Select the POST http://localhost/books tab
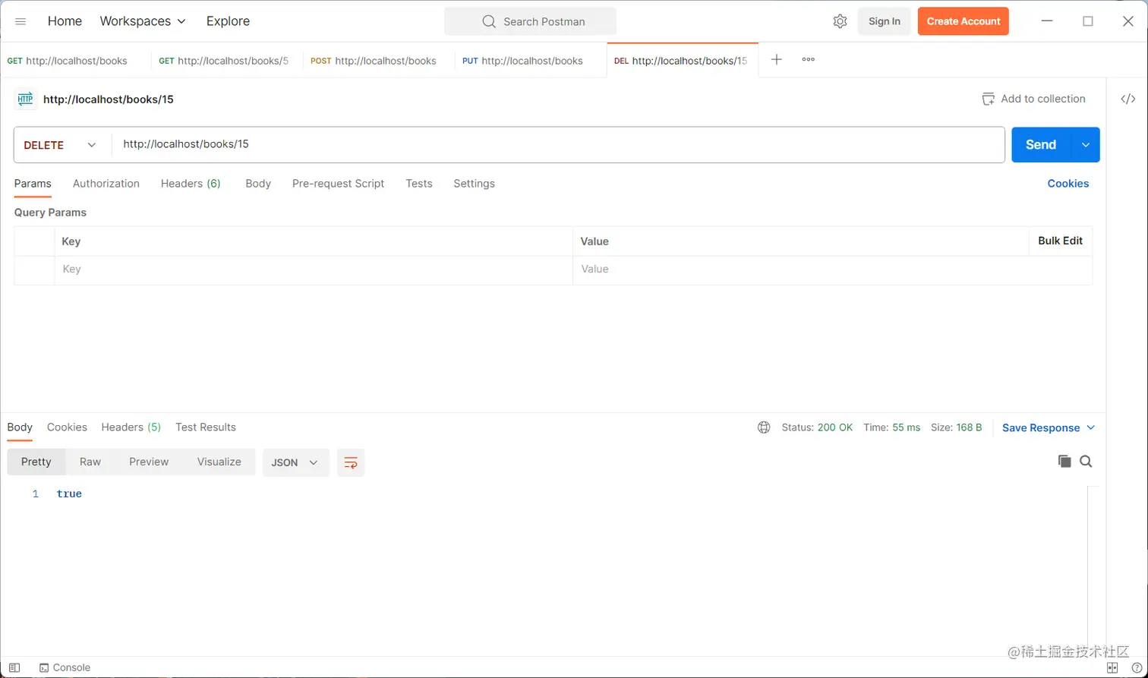The height and width of the screenshot is (678, 1148). pos(379,61)
